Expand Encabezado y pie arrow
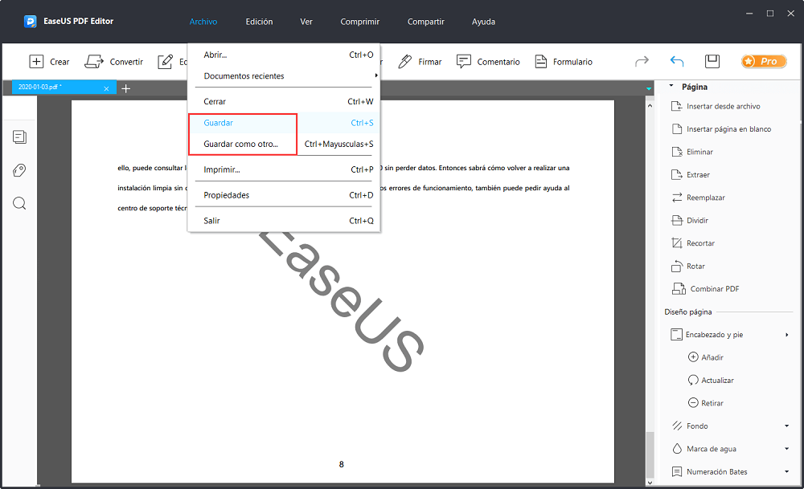Viewport: 804px width, 489px height. pos(786,335)
